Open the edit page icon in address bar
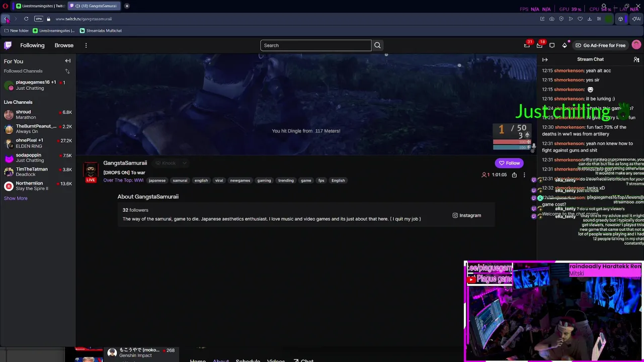Viewport: 644px width, 362px height. (x=542, y=19)
